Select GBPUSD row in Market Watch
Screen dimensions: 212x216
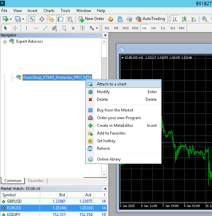[x=54, y=201]
